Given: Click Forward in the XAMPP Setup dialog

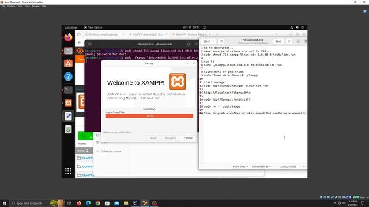Looking at the screenshot, I should tap(171, 138).
